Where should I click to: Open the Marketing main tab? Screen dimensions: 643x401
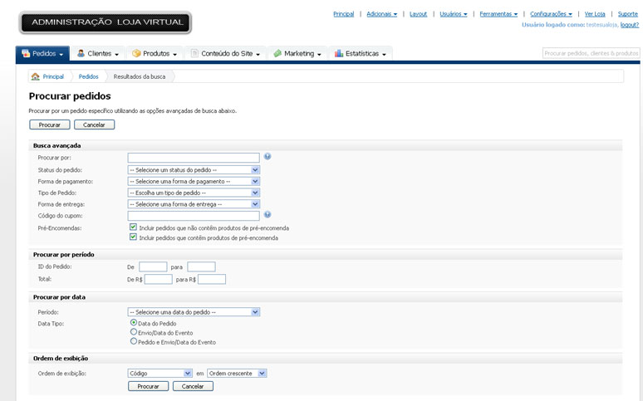tap(297, 53)
